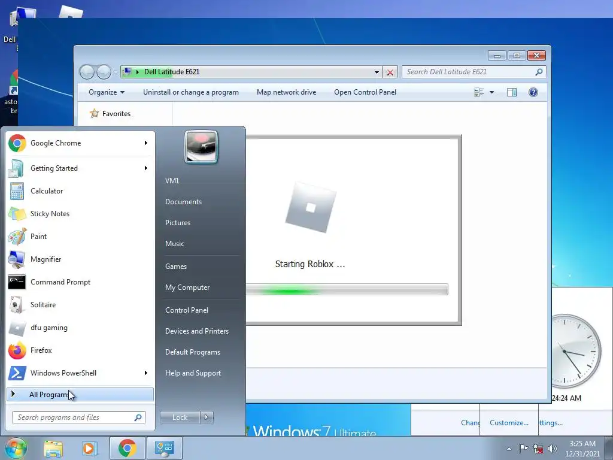The height and width of the screenshot is (460, 613).
Task: Click the Explorer Forward button
Action: (x=104, y=72)
